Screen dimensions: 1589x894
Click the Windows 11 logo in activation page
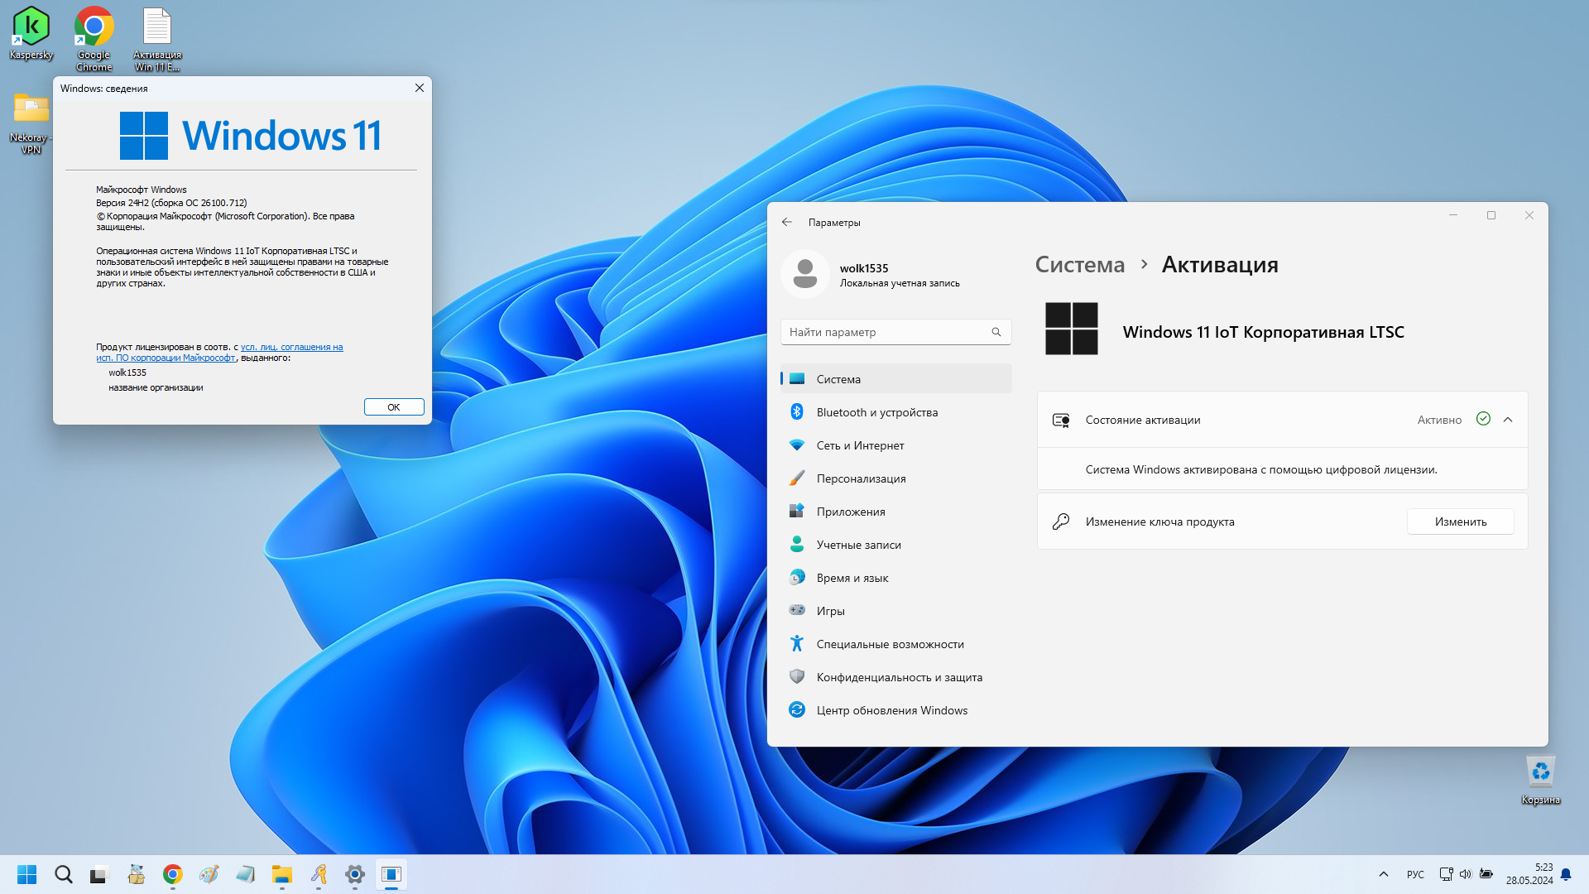pyautogui.click(x=1071, y=329)
